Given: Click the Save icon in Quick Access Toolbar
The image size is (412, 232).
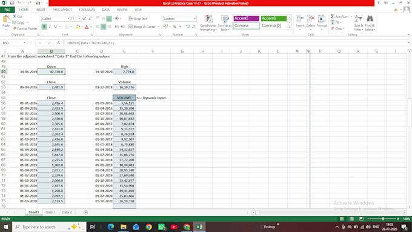Looking at the screenshot, I should 12,3.
